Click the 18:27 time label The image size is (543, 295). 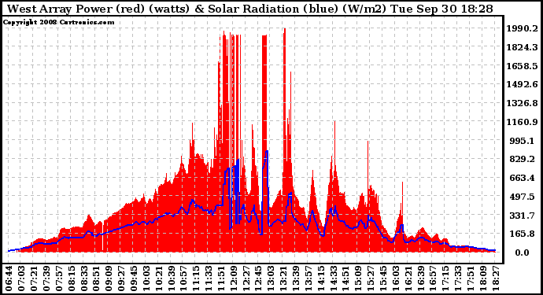496,278
